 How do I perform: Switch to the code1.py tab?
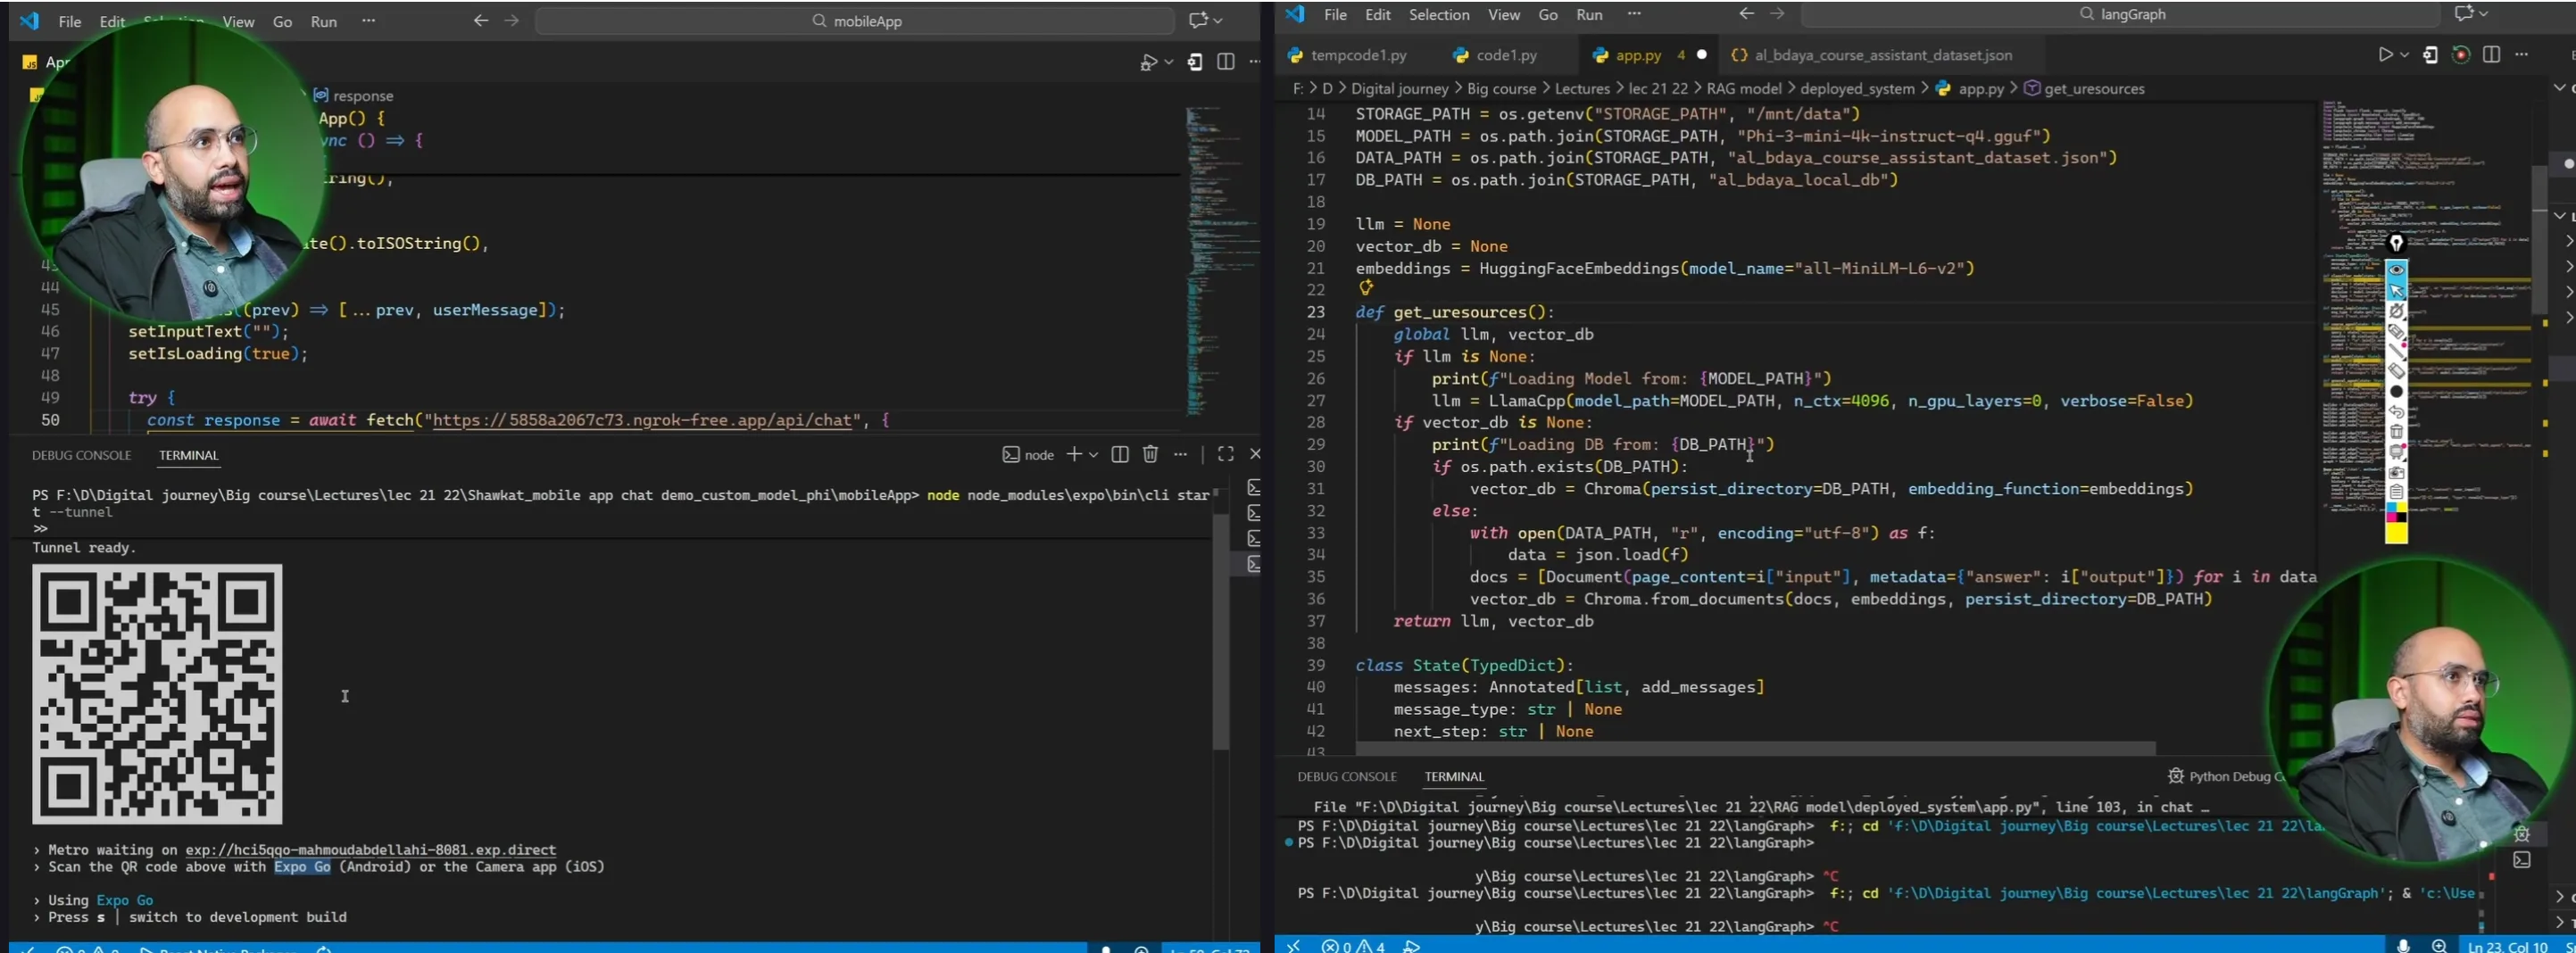point(1506,55)
